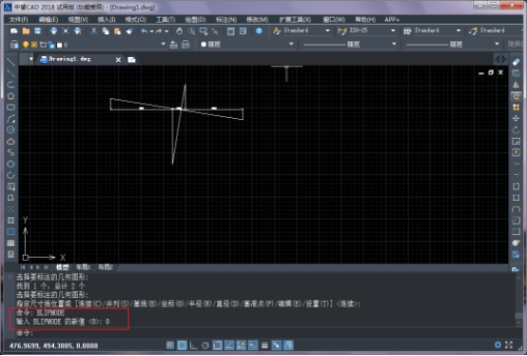
Task: Select the Line drawing tool
Action: 10,62
